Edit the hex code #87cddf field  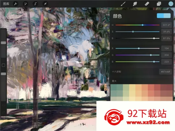165,72
